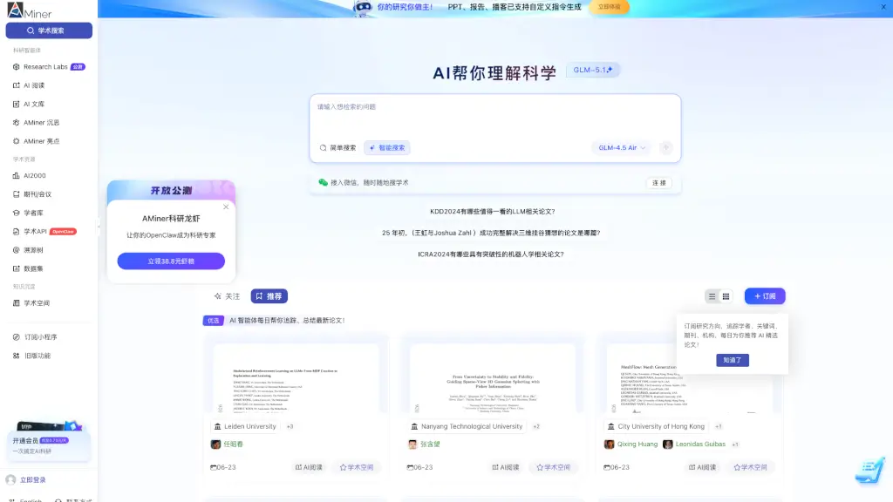893x502 pixels.
Task: Open author Leonidas Guibas profile
Action: pyautogui.click(x=694, y=444)
